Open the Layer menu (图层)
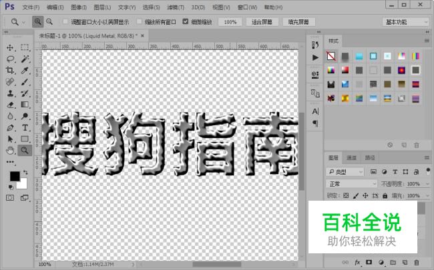 102,7
